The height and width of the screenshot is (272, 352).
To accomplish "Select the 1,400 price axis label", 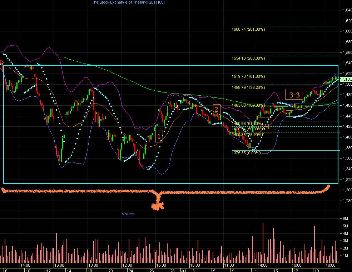I will [347, 137].
